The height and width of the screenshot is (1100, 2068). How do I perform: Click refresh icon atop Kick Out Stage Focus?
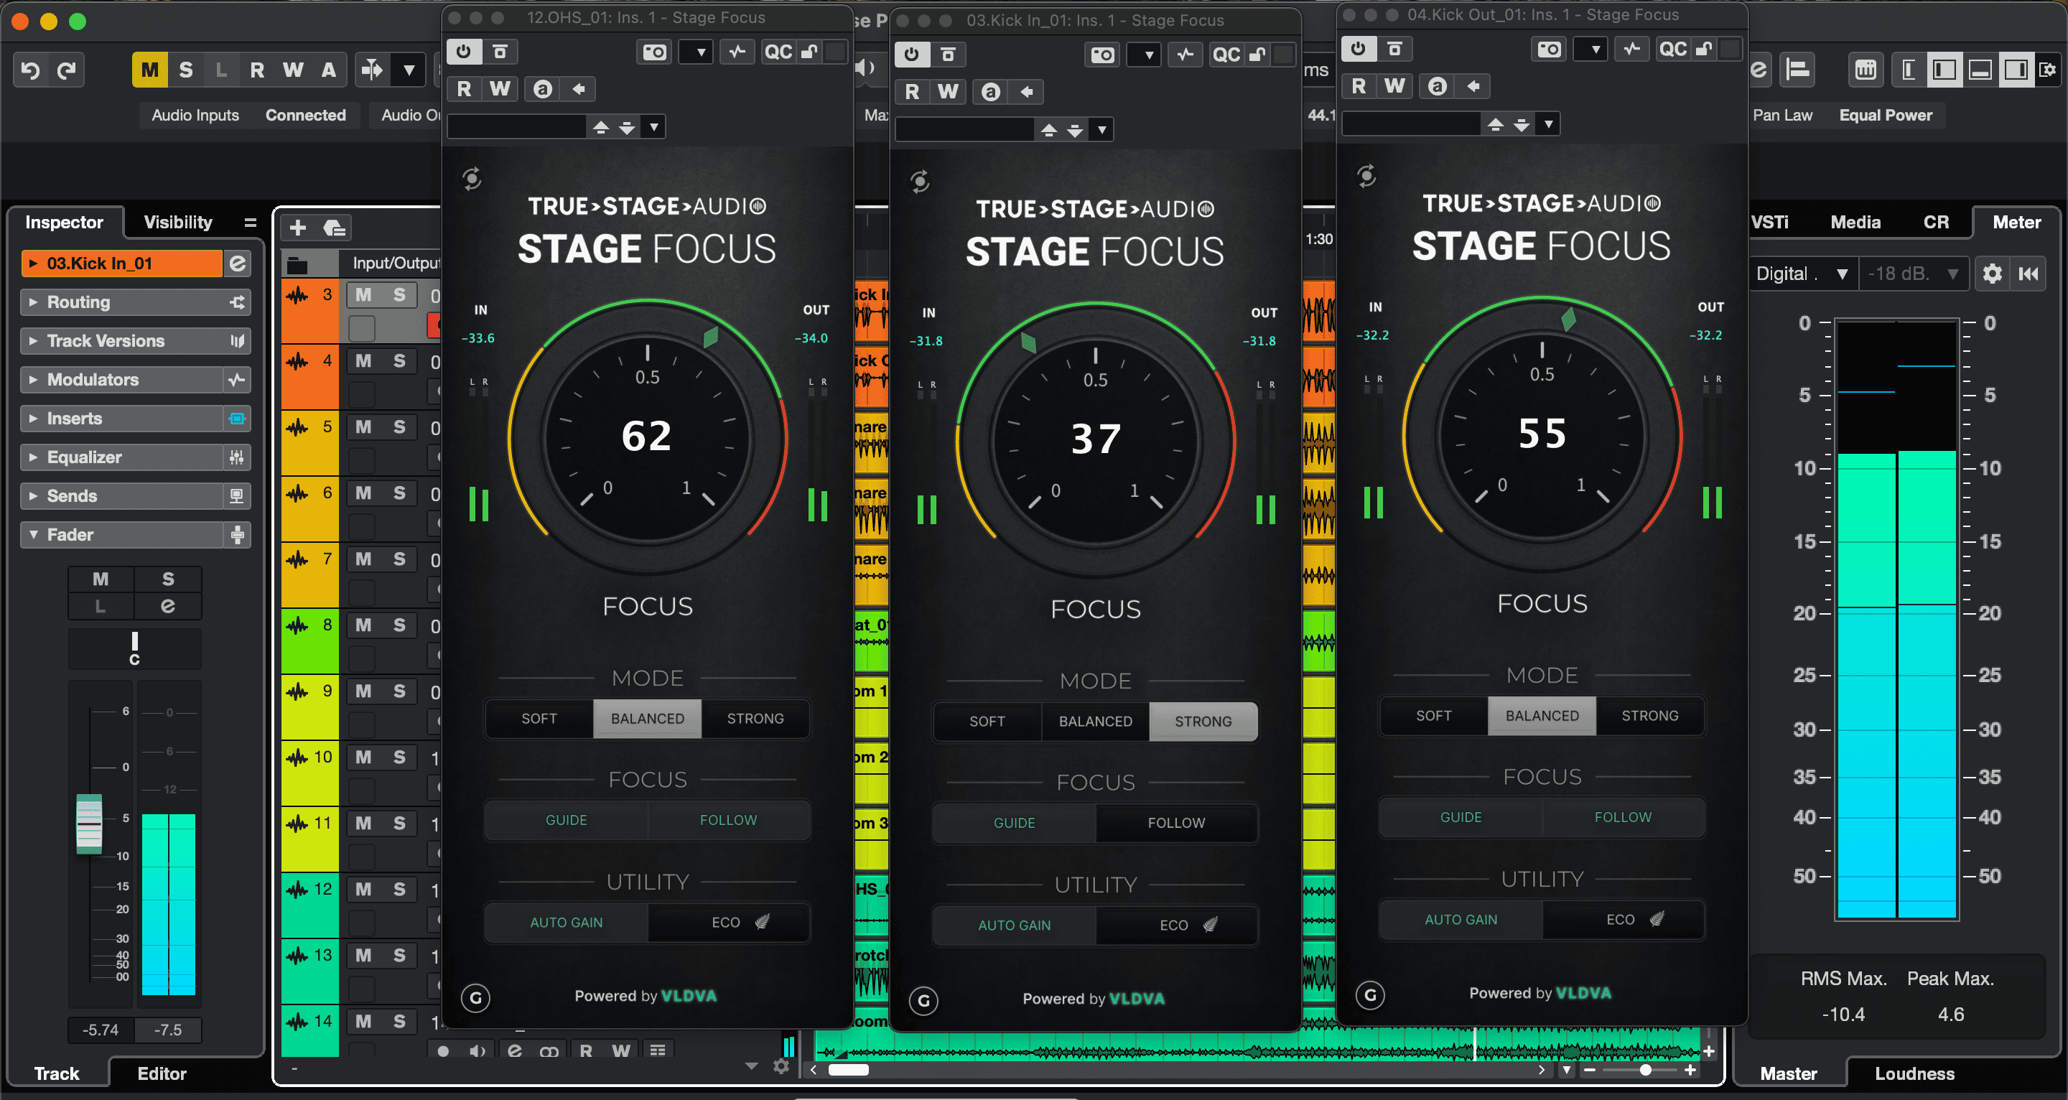[1366, 176]
